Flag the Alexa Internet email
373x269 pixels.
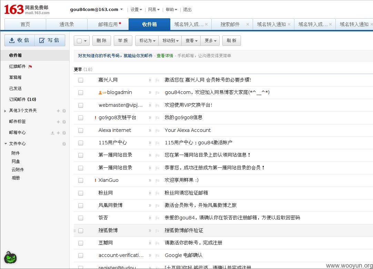(x=157, y=131)
